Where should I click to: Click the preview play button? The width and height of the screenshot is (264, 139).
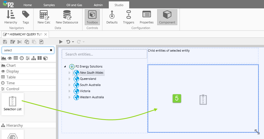pyautogui.click(x=61, y=42)
